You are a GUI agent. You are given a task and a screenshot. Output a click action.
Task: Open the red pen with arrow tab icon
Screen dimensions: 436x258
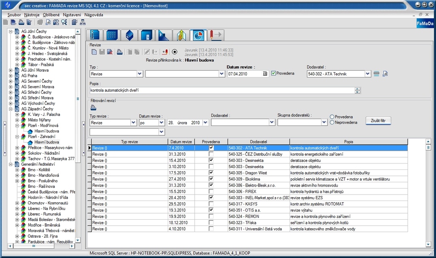[216, 35]
